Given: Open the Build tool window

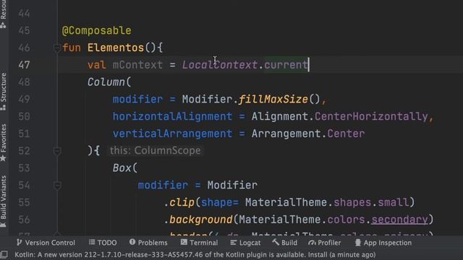Looking at the screenshot, I should [285, 243].
